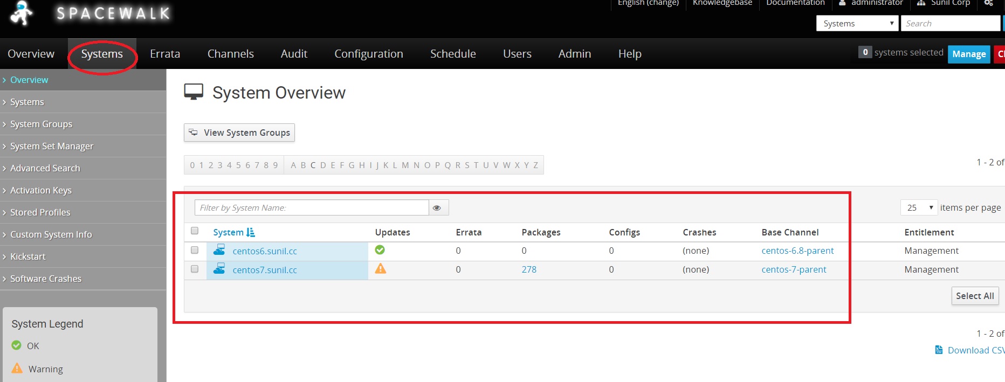This screenshot has height=382, width=1005.
Task: Open the Overview tab in the top navigation
Action: [31, 54]
